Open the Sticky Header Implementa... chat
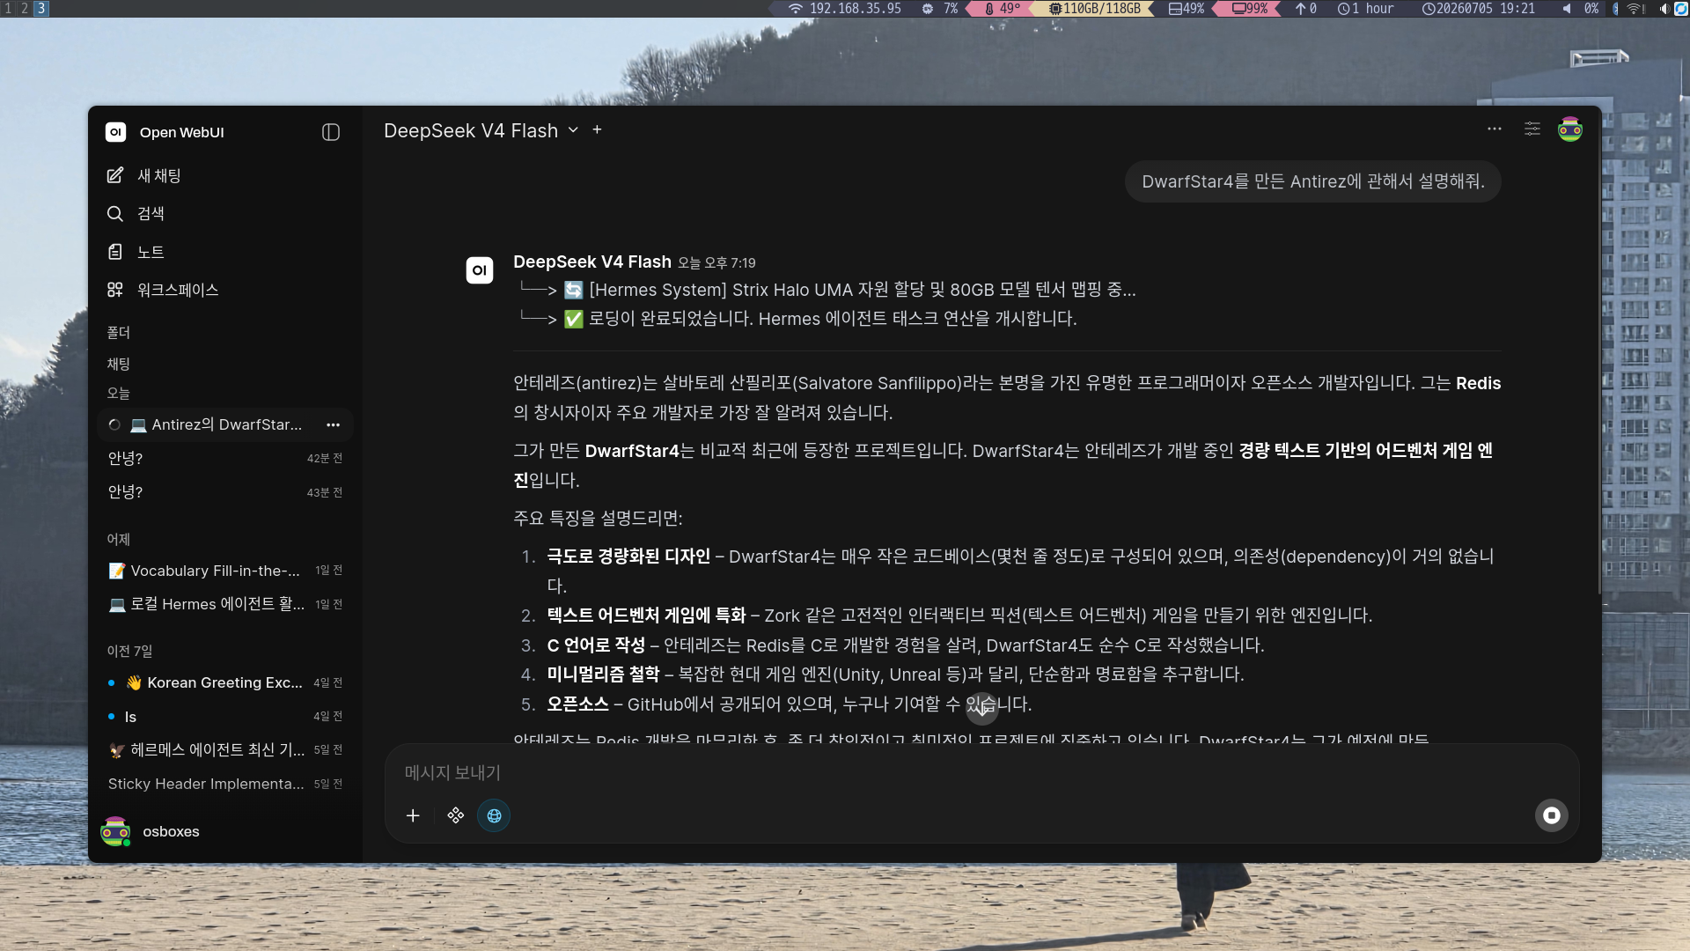This screenshot has width=1690, height=951. [225, 784]
